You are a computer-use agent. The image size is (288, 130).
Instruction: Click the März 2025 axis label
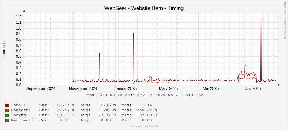click(168, 89)
